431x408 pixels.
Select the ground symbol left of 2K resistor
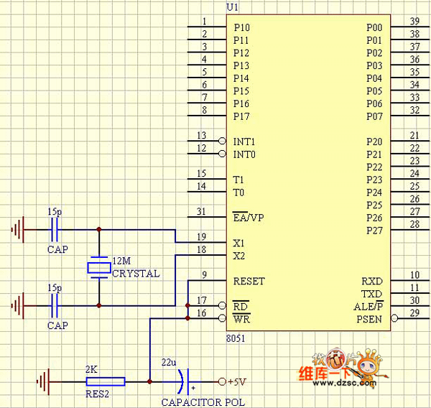[46, 381]
